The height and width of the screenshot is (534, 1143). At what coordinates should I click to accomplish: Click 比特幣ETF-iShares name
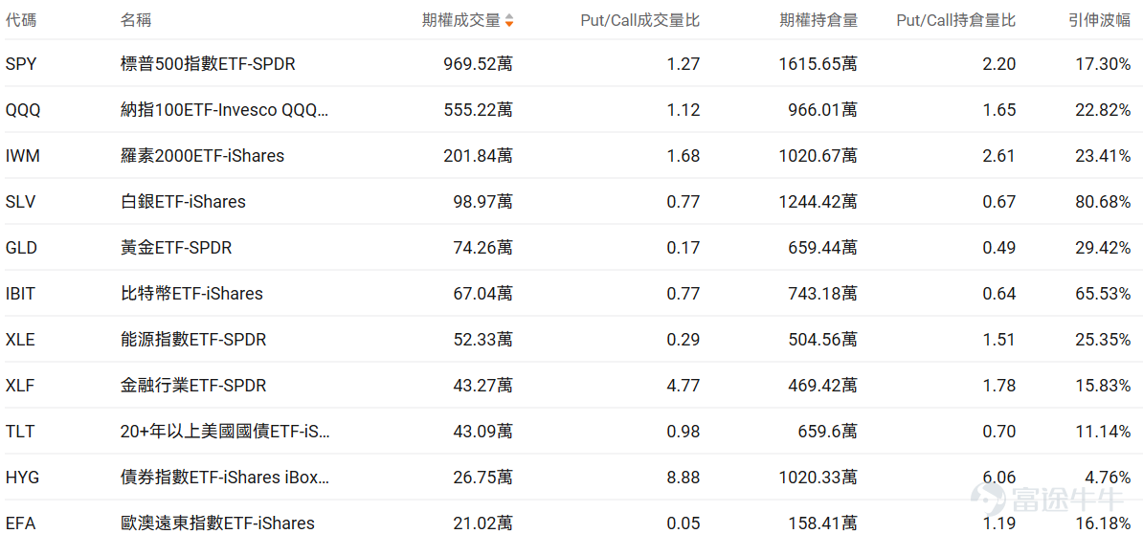point(191,294)
